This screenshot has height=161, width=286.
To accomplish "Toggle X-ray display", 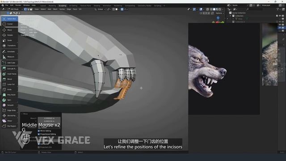I will 207,9.
